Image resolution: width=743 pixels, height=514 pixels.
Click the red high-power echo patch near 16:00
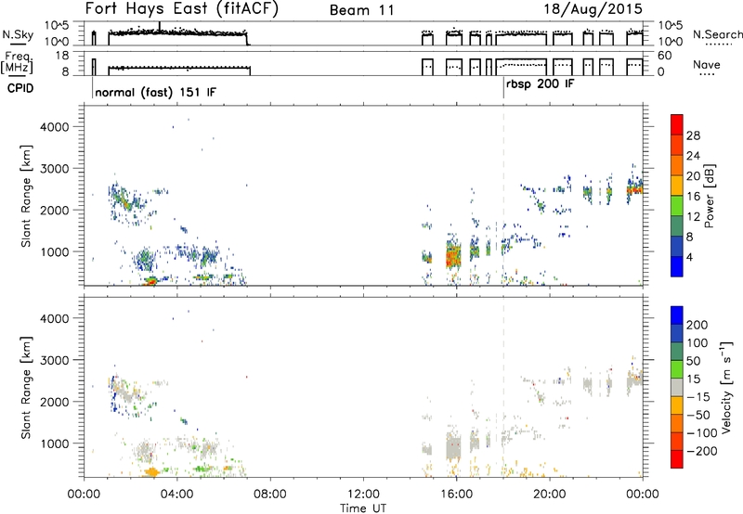tap(453, 255)
